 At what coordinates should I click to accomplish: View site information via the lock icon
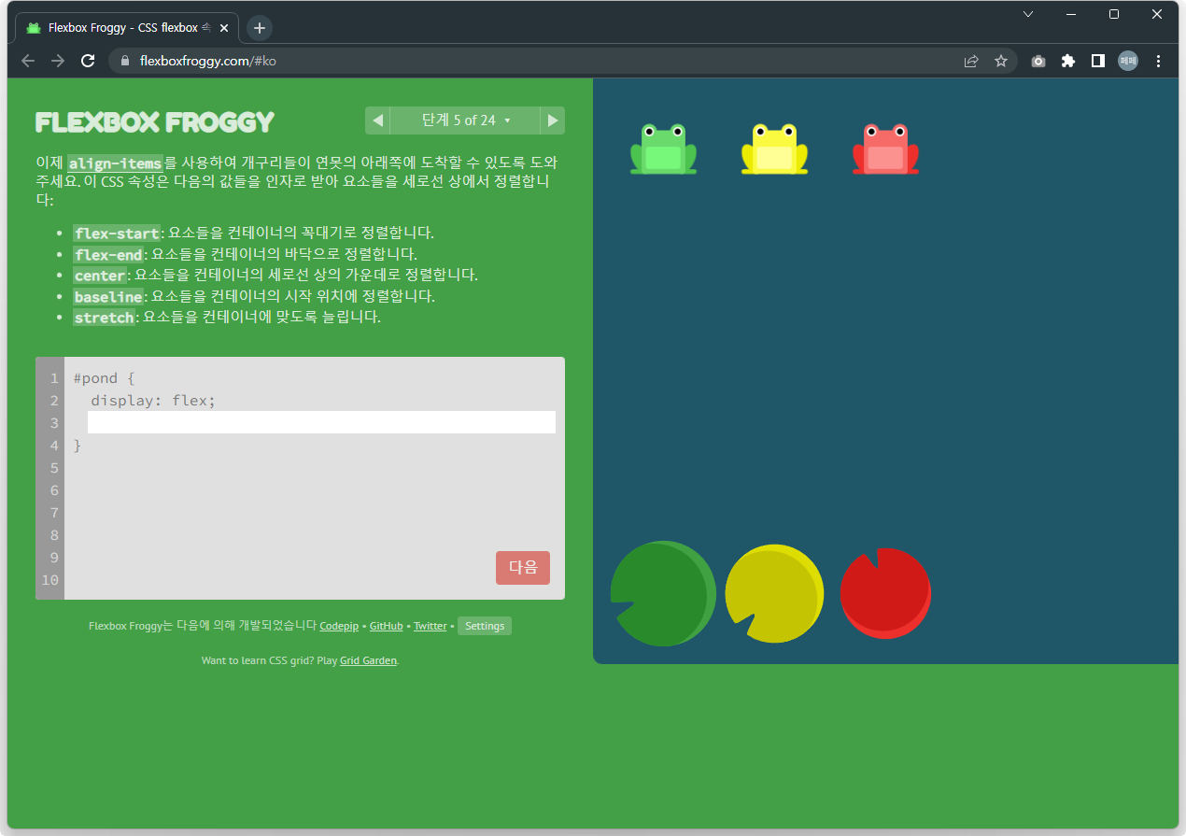point(124,61)
